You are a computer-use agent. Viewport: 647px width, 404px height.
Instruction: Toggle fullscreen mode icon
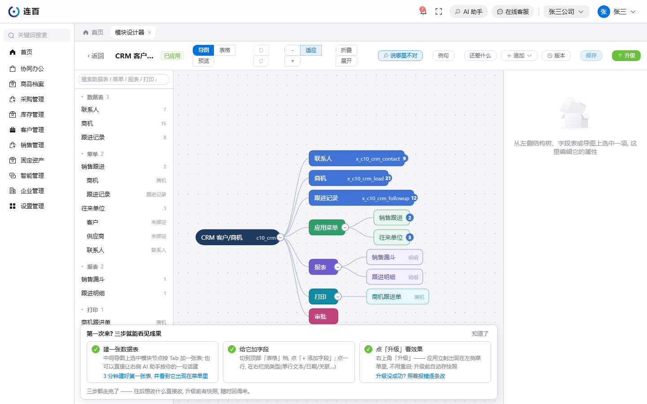[439, 12]
